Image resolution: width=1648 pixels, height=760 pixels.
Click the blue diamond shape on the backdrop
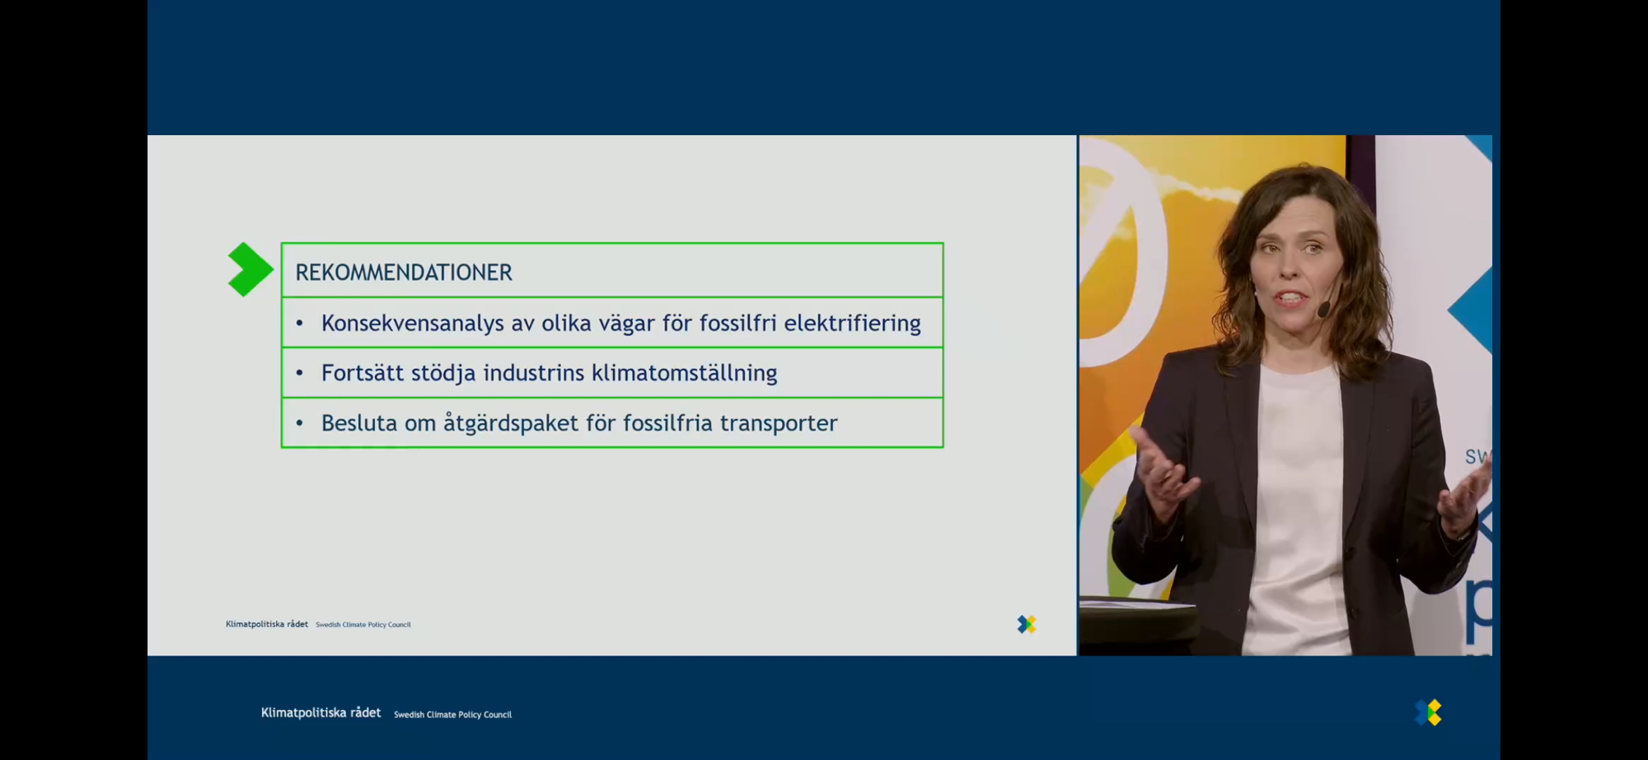[x=1472, y=311]
